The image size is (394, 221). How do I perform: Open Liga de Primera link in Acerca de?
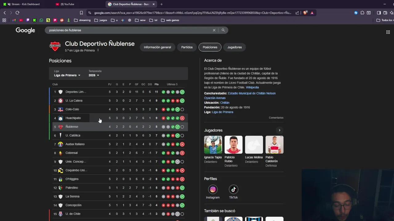tap(223, 112)
